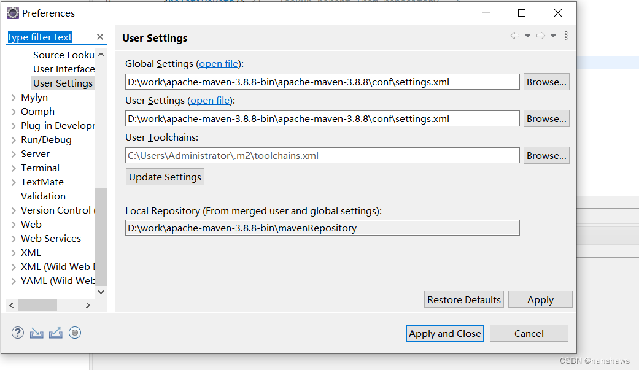Click the Global Settings path field
Screen dimensions: 639x370
(322, 82)
